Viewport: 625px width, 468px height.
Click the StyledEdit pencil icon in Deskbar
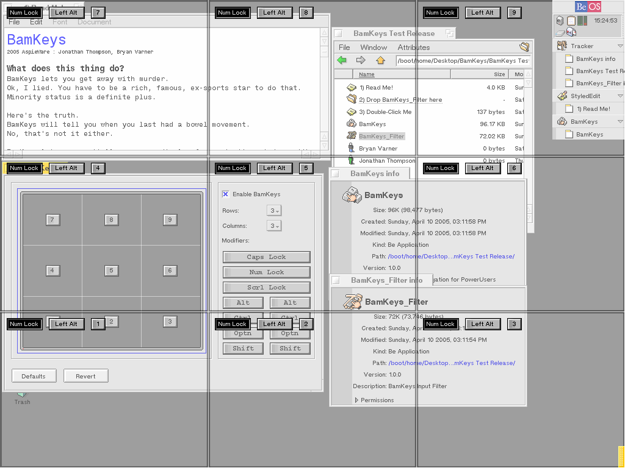[562, 96]
